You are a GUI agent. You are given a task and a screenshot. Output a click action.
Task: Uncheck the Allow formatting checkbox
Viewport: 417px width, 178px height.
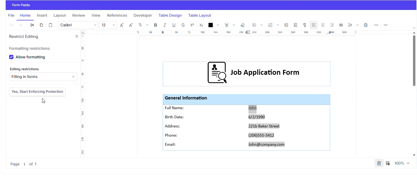coord(11,57)
